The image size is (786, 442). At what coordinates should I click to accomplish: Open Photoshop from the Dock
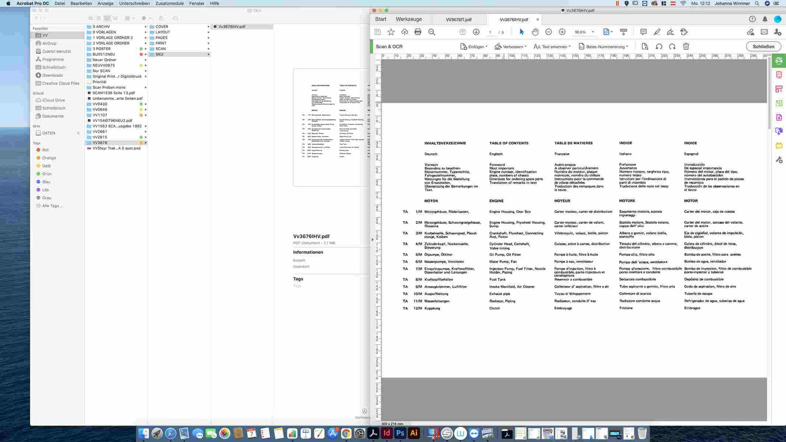400,433
